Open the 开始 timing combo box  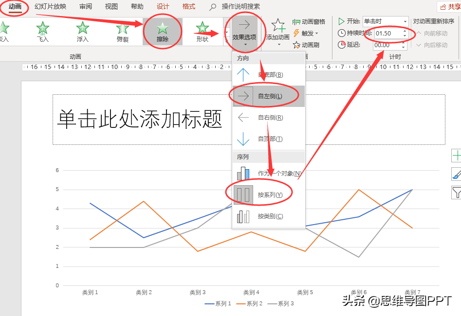pos(385,21)
